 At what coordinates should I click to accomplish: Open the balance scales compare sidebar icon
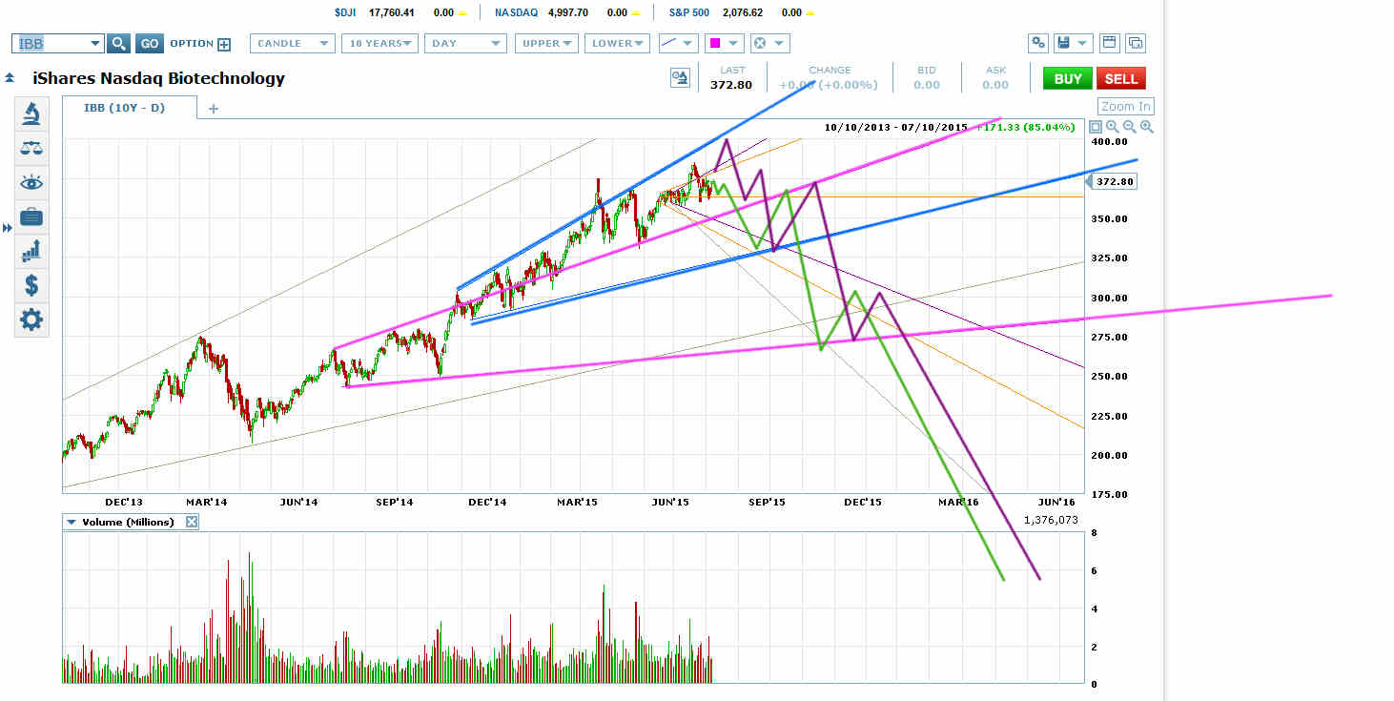pyautogui.click(x=31, y=149)
